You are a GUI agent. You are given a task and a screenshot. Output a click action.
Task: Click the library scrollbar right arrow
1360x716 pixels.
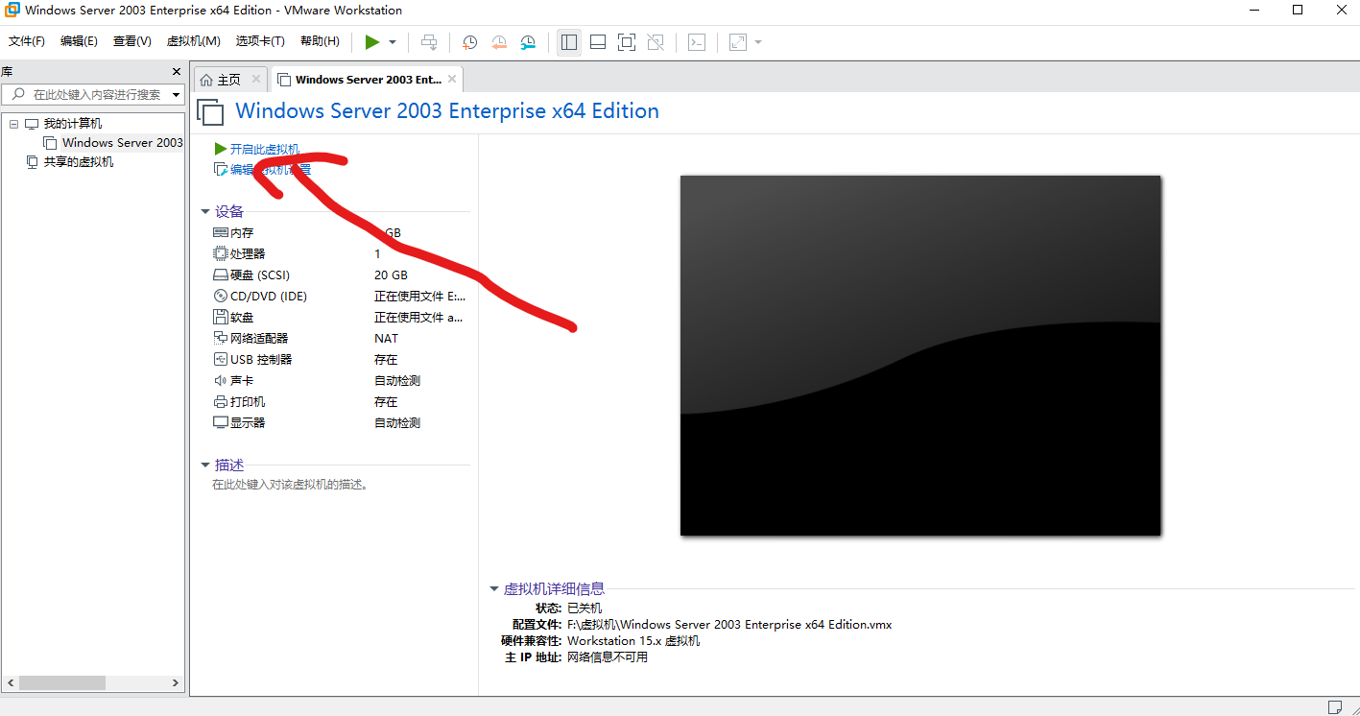click(176, 683)
